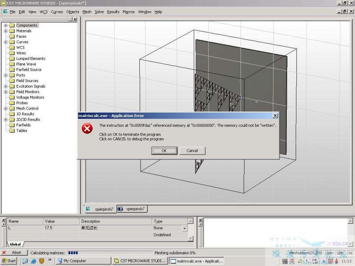Close the navigation tree panel
The image size is (355, 266).
[75, 20]
